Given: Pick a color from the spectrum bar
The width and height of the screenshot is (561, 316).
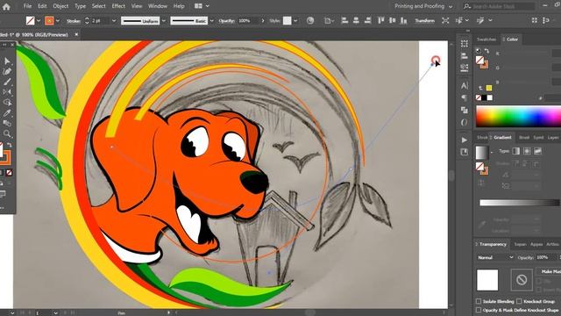Looking at the screenshot, I should (518, 117).
